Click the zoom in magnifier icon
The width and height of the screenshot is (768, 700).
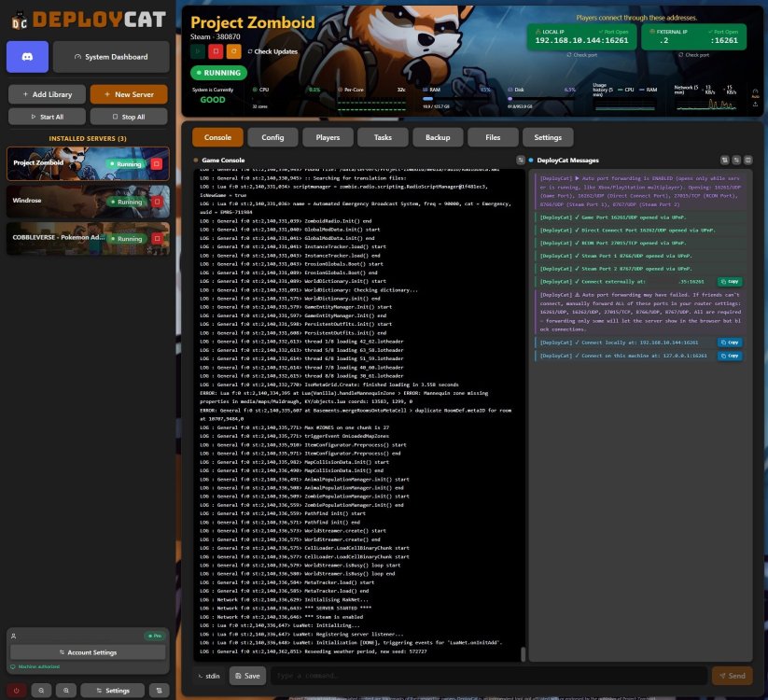(66, 691)
